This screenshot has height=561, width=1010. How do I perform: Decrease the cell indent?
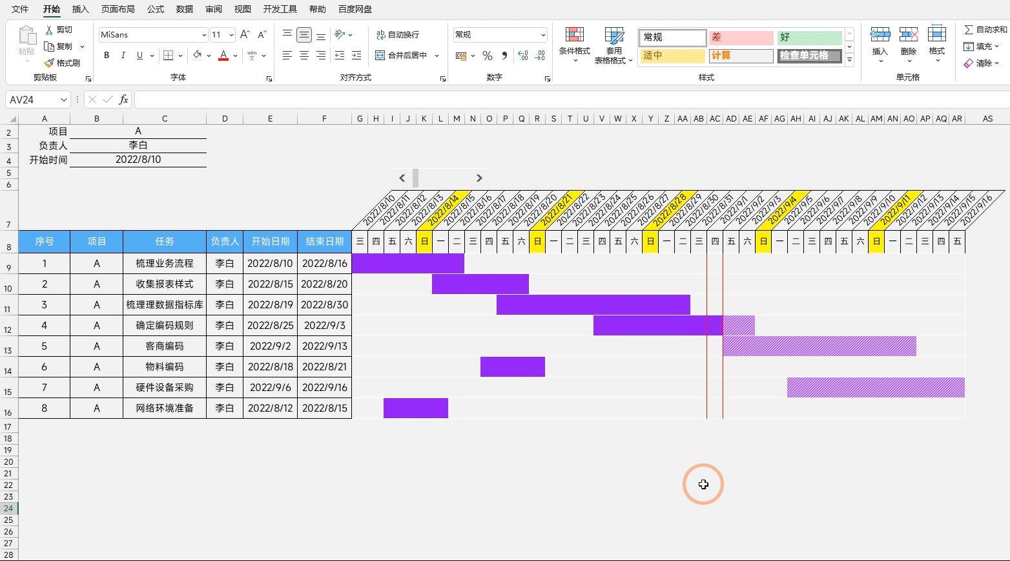[340, 56]
